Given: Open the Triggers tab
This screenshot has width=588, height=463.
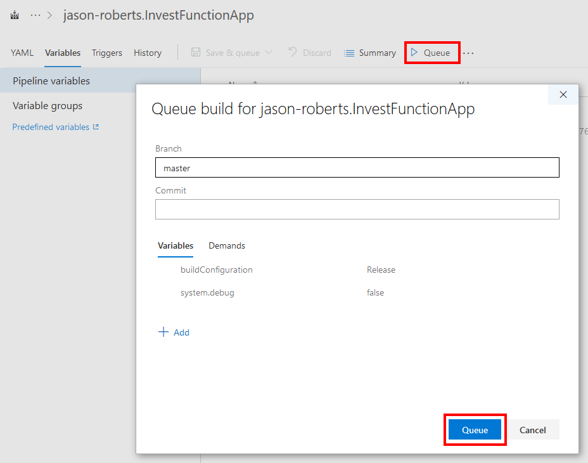Looking at the screenshot, I should (x=106, y=53).
